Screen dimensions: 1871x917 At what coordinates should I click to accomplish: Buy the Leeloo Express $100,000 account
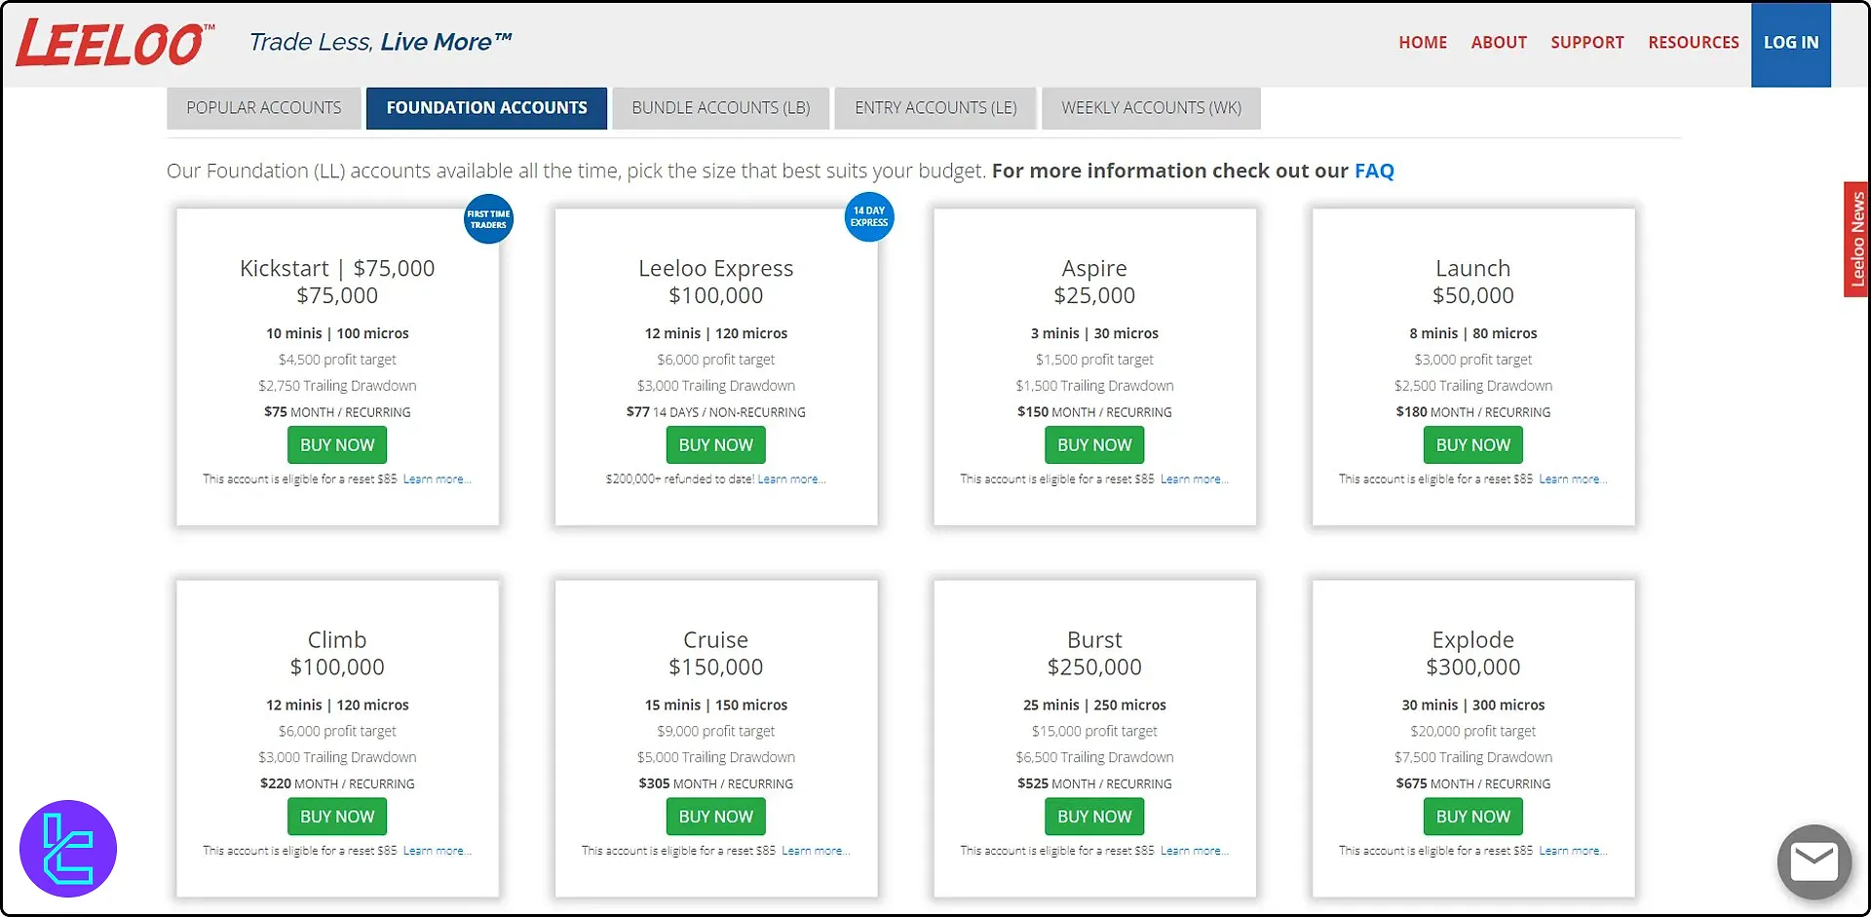715,445
